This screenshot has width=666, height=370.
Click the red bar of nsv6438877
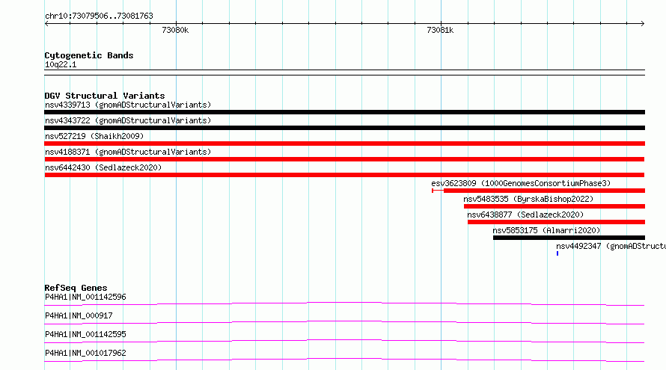[x=556, y=222]
